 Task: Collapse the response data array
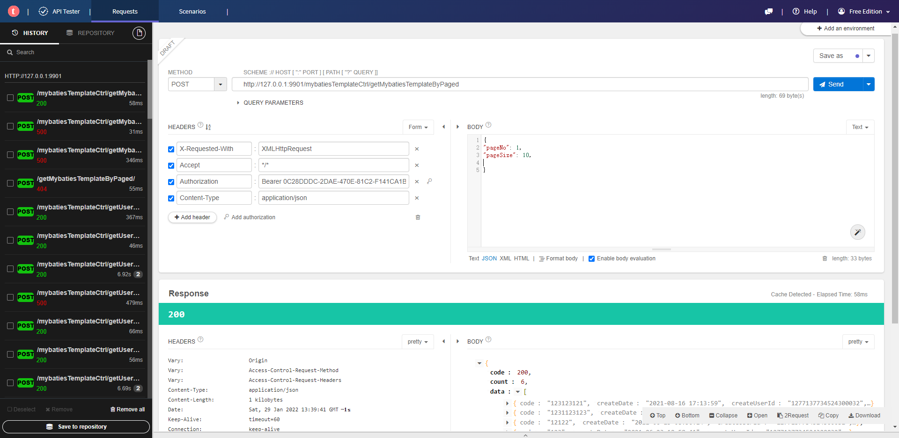coord(518,392)
